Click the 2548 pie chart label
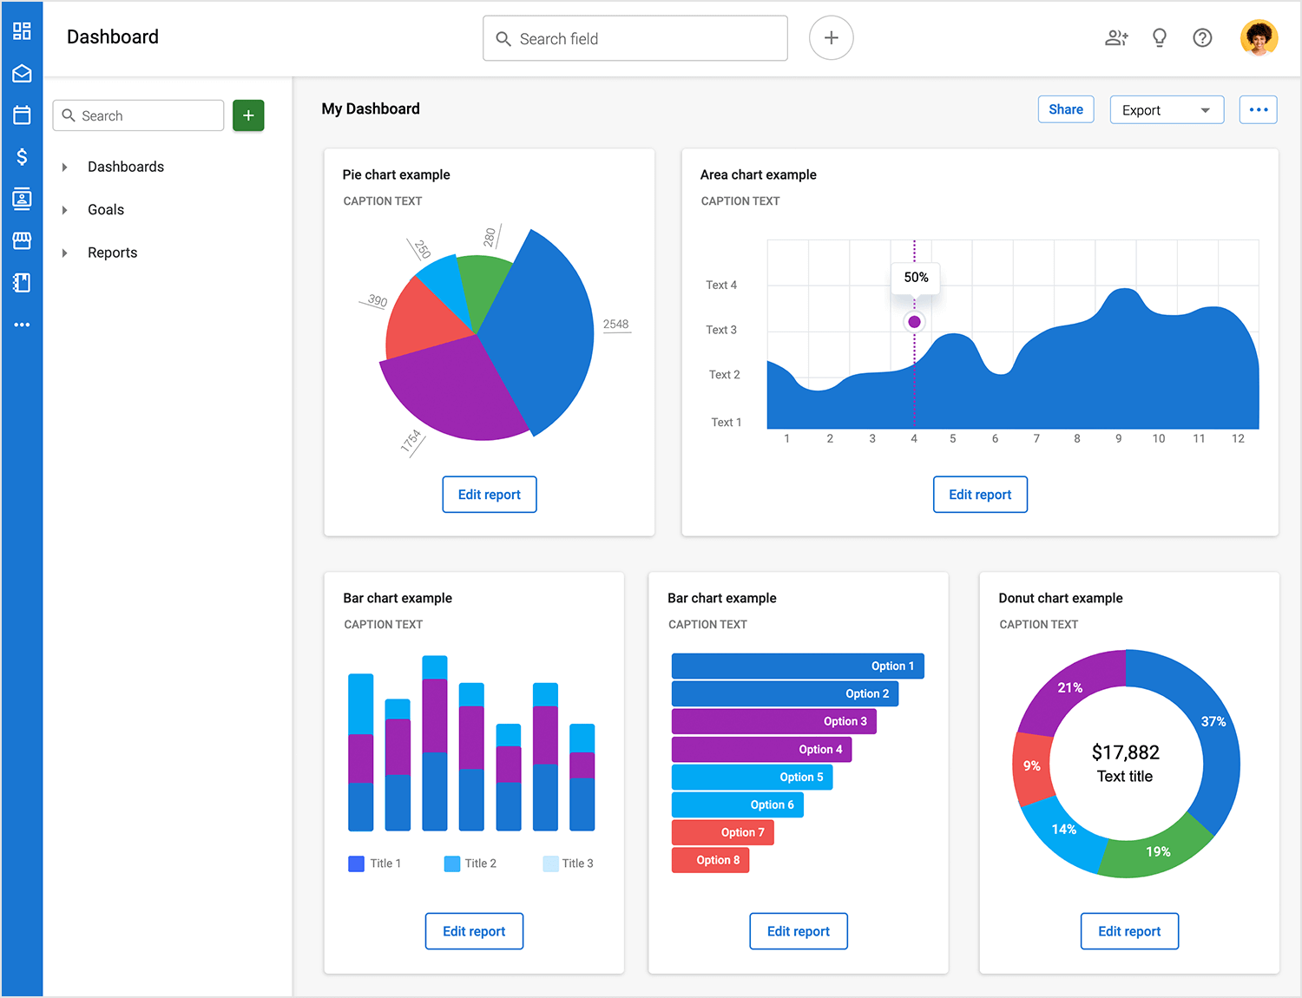 [x=616, y=325]
